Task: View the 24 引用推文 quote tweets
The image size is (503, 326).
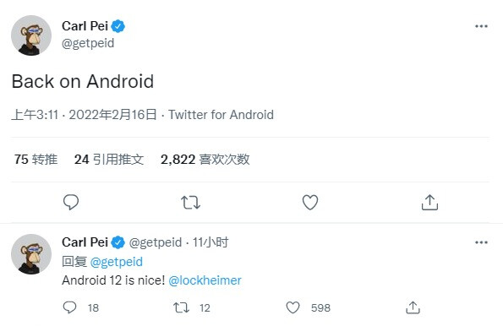Action: [x=109, y=160]
